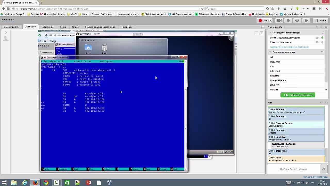Start recording with the Запись button

point(265,20)
